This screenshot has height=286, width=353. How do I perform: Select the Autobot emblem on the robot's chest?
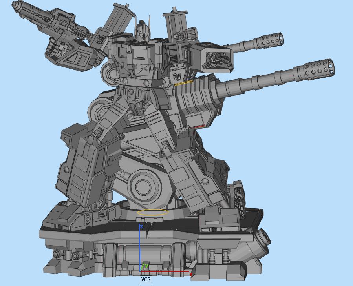click(x=177, y=77)
